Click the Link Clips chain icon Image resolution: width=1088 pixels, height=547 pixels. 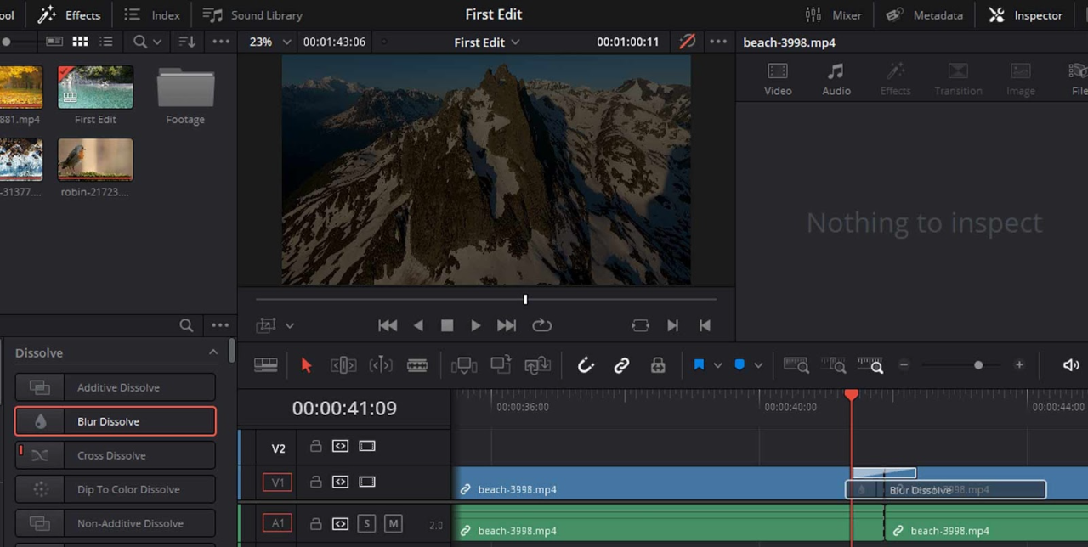621,364
